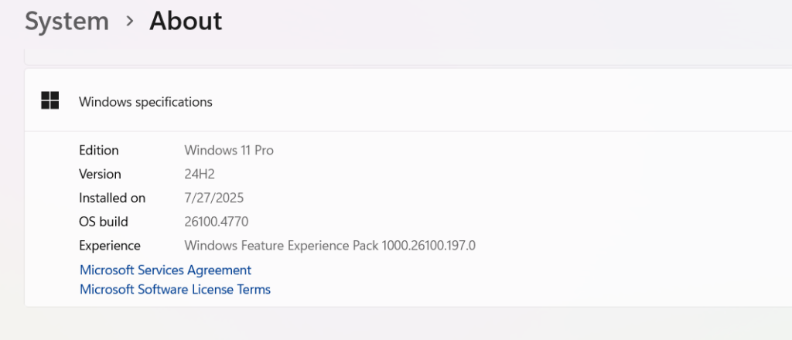
Task: Open Microsoft Software License Terms link
Action: coord(176,290)
